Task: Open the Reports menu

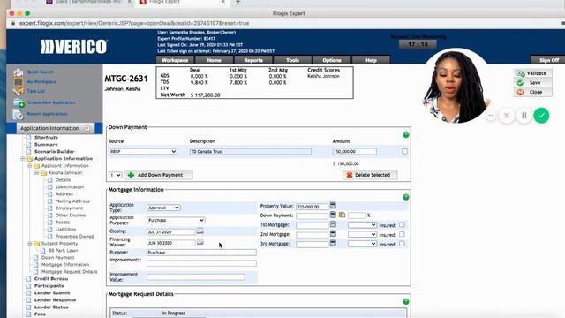Action: point(253,60)
